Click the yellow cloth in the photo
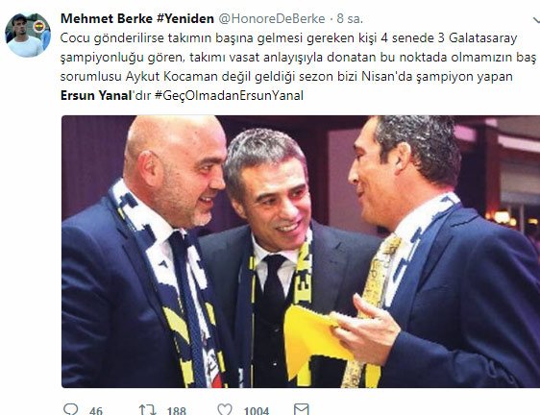Screen dimensions: 540x415 click(314, 339)
